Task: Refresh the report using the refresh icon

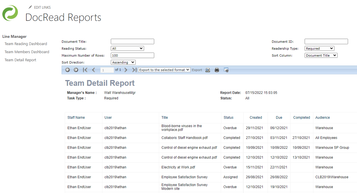Action: [208, 70]
